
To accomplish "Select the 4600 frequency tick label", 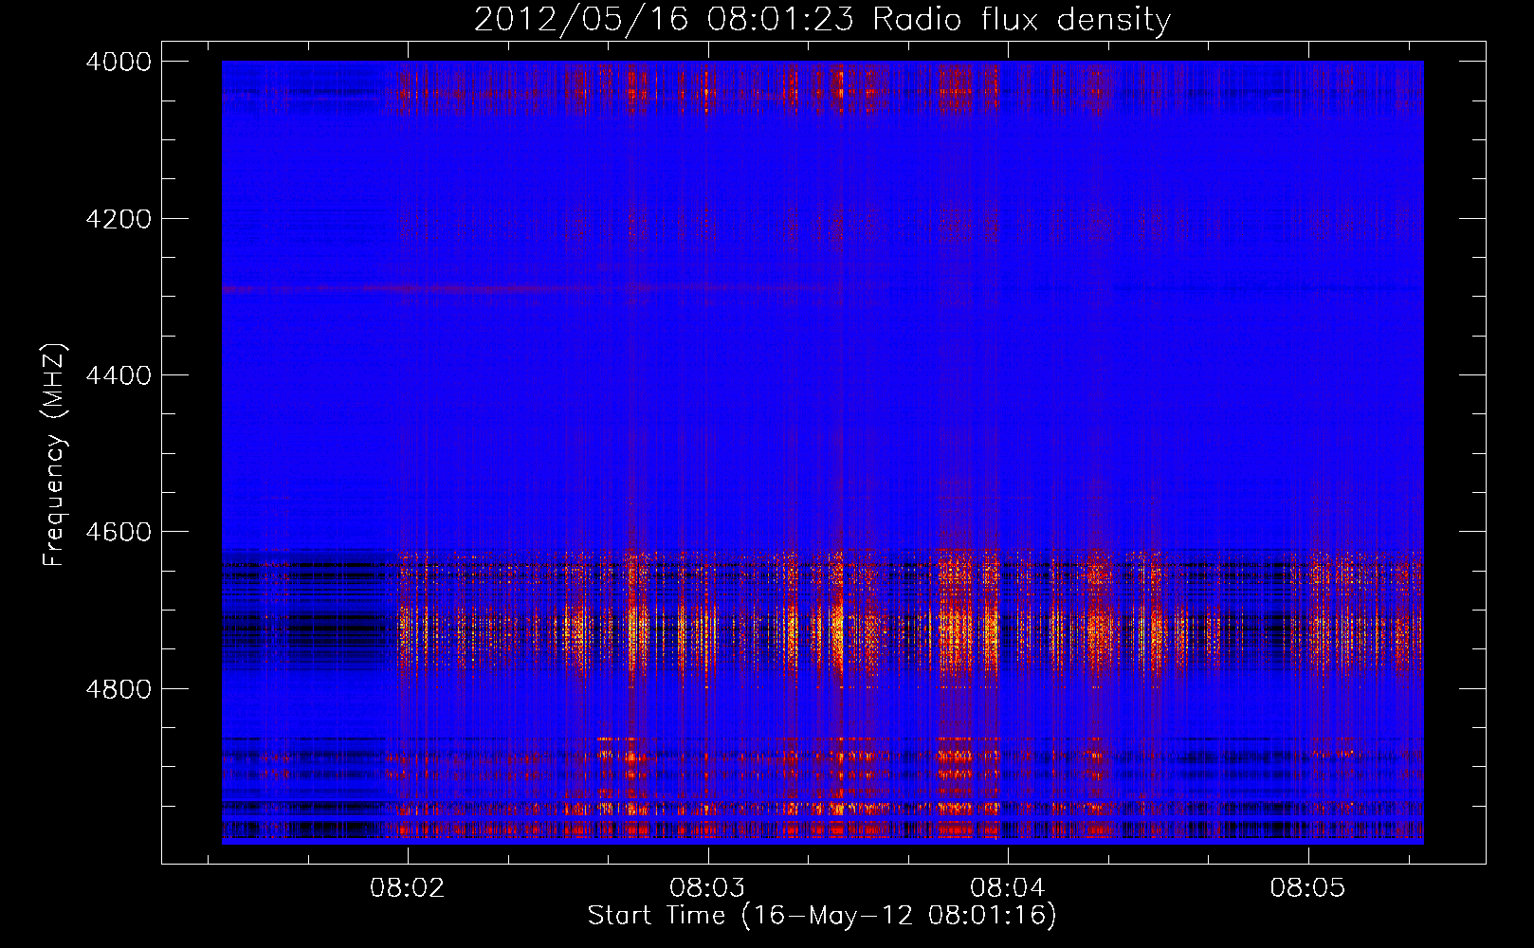I will [119, 532].
